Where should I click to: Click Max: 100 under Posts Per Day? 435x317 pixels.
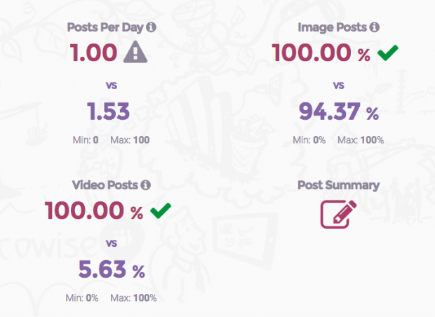[130, 140]
